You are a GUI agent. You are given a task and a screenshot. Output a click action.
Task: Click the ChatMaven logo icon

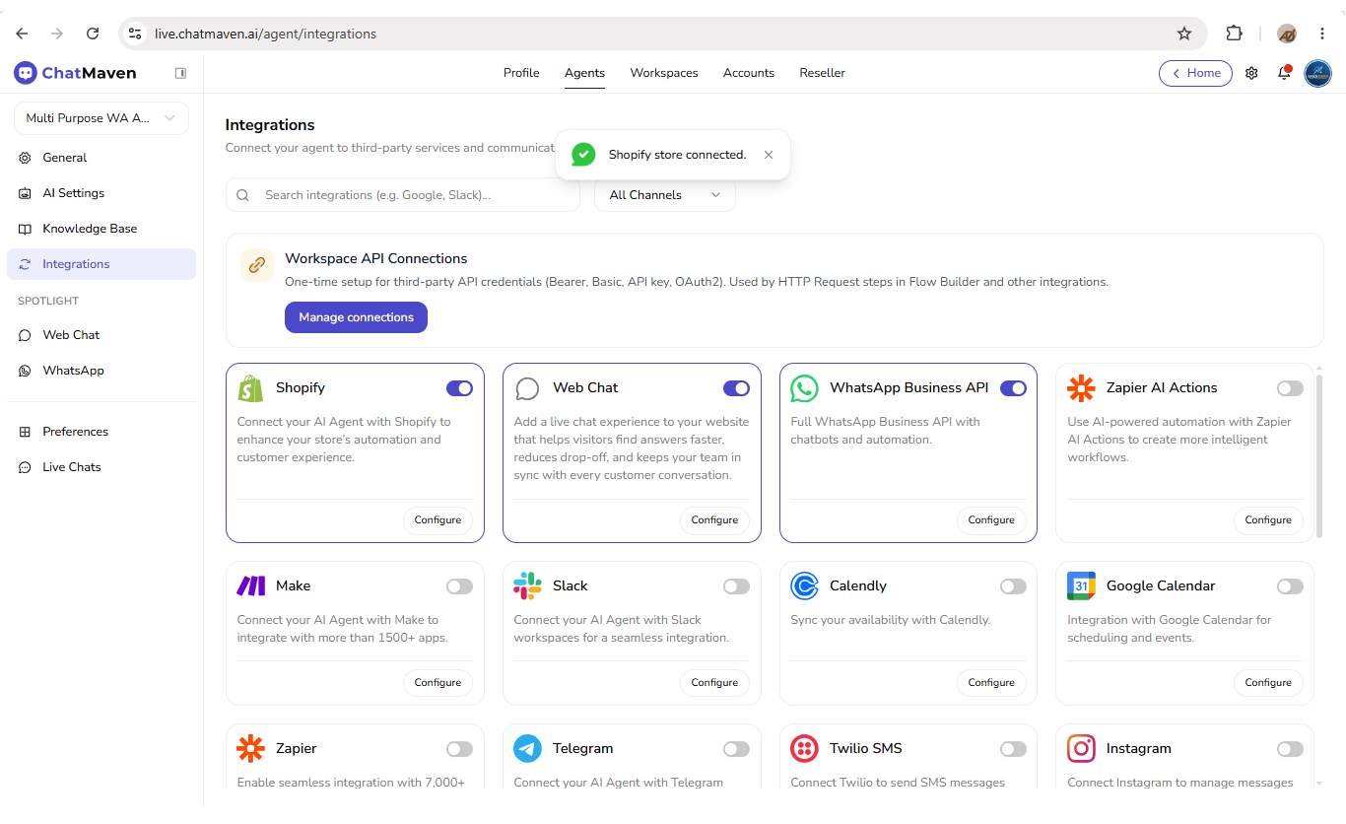(x=26, y=73)
